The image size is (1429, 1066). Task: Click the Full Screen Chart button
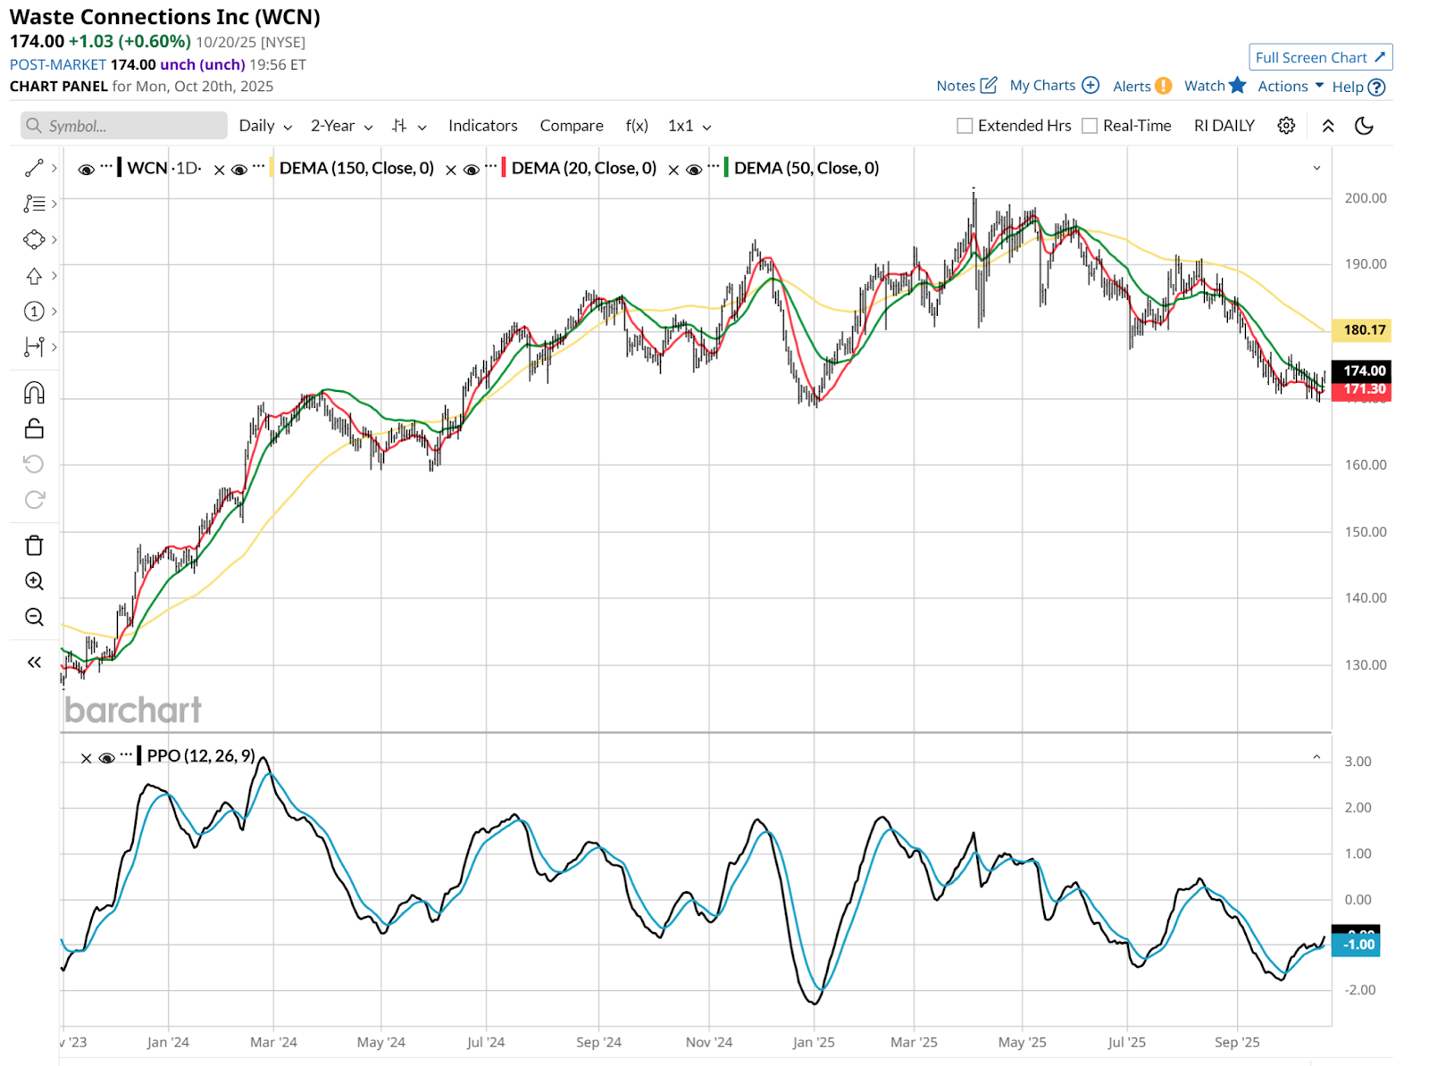tap(1320, 57)
